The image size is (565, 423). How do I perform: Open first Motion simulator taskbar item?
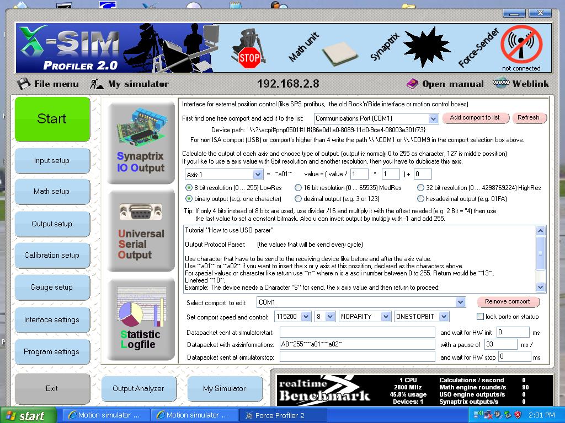[106, 415]
